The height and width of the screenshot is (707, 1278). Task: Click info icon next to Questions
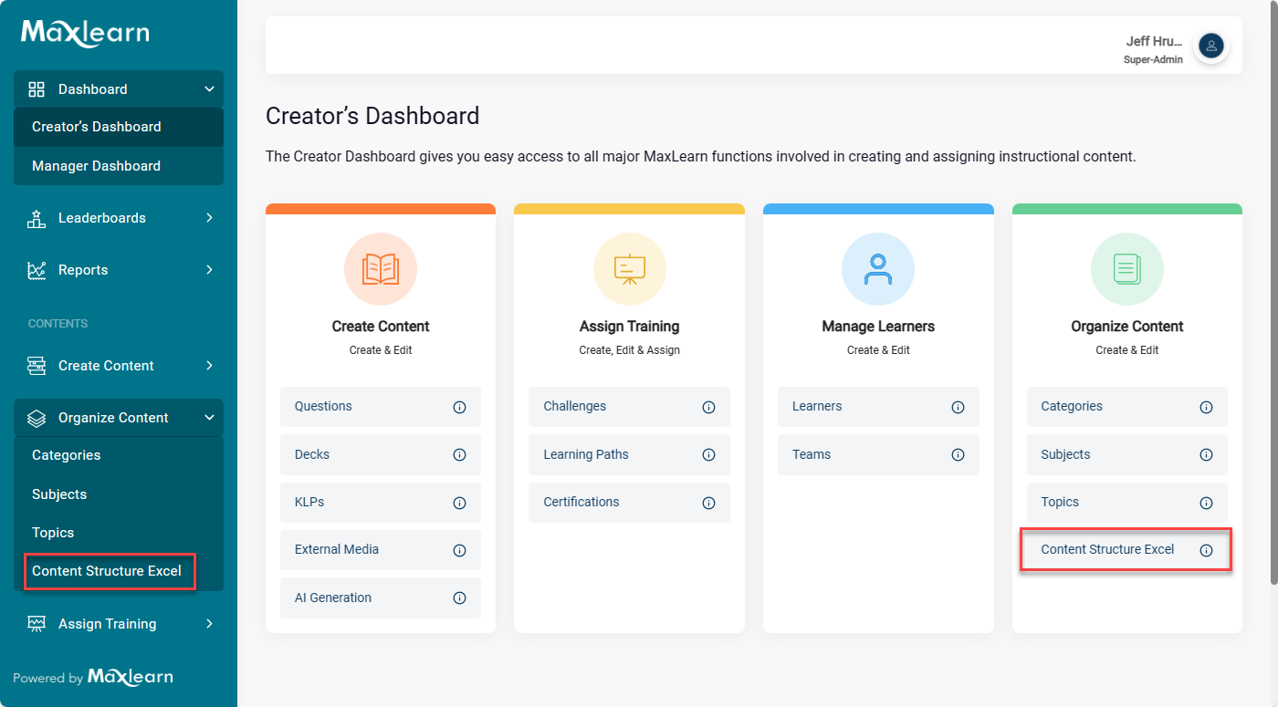point(459,407)
